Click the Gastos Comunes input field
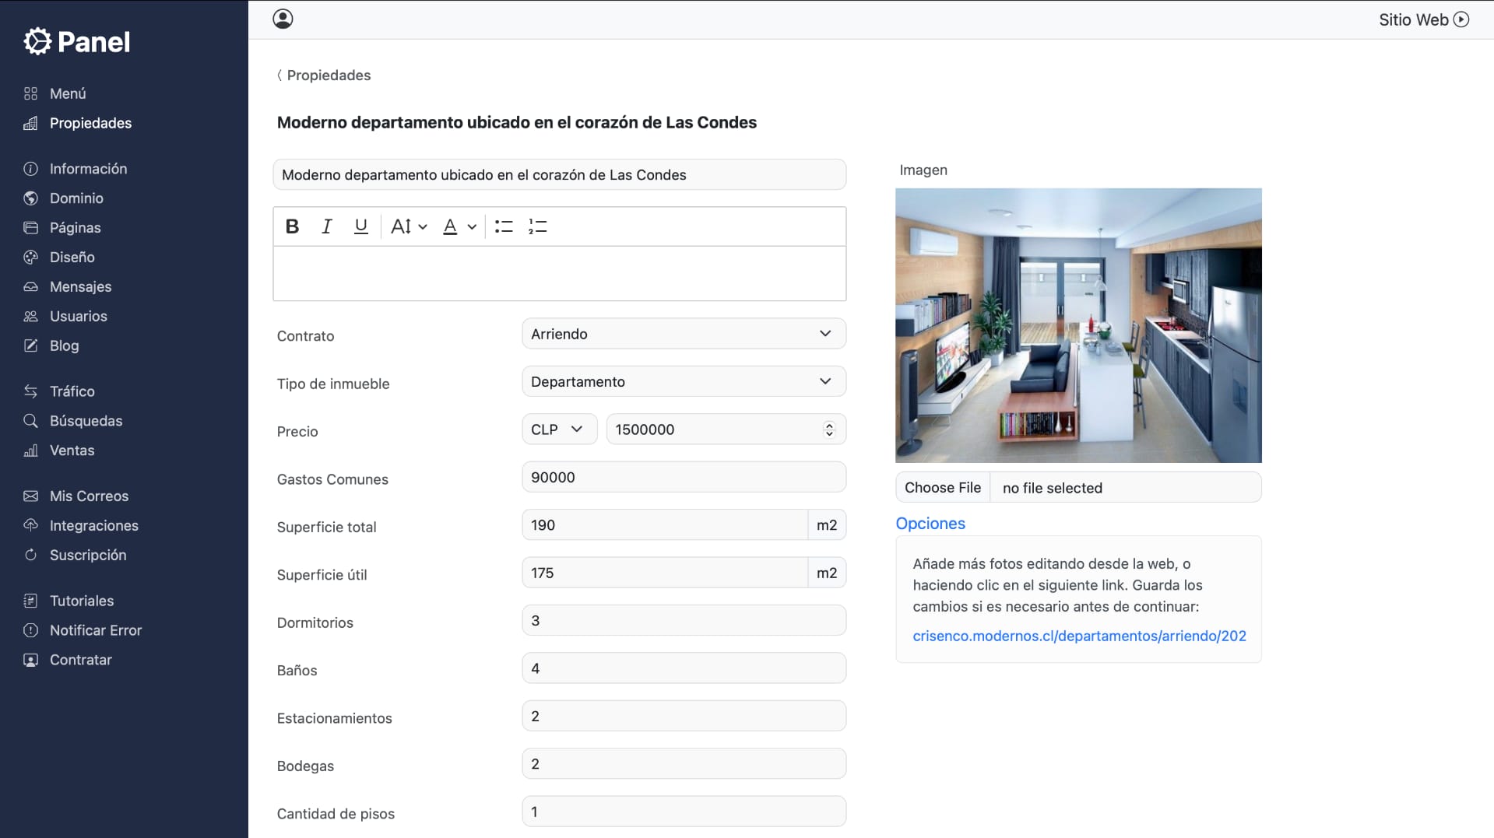This screenshot has height=838, width=1494. tap(683, 477)
